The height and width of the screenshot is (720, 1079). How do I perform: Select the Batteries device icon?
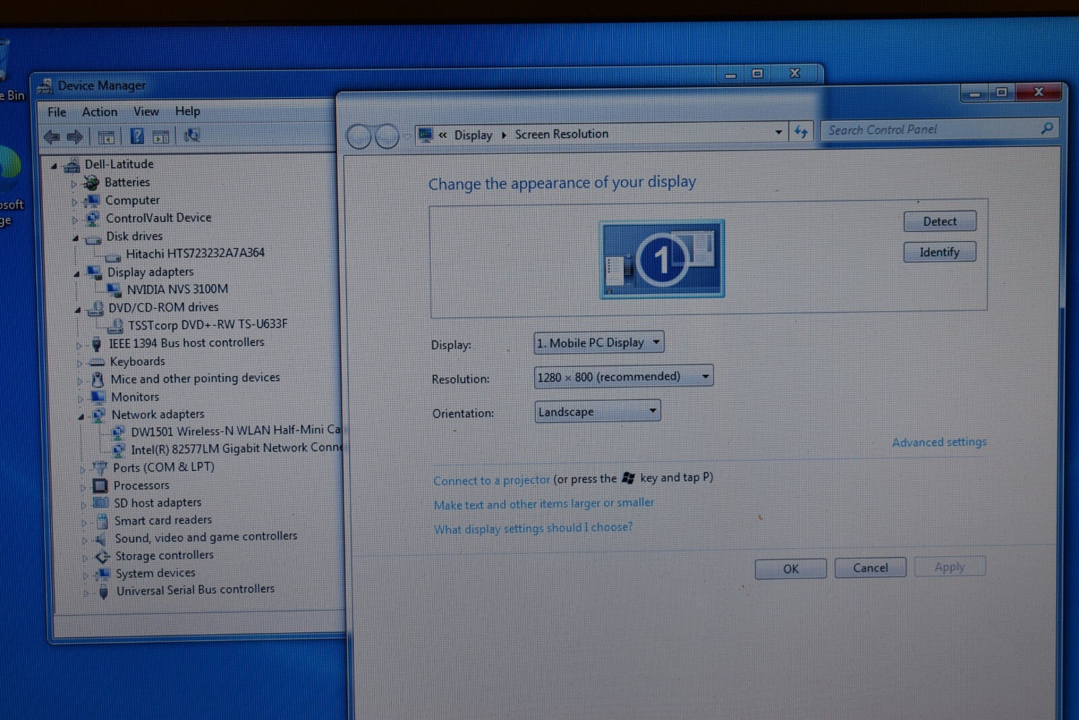91,183
